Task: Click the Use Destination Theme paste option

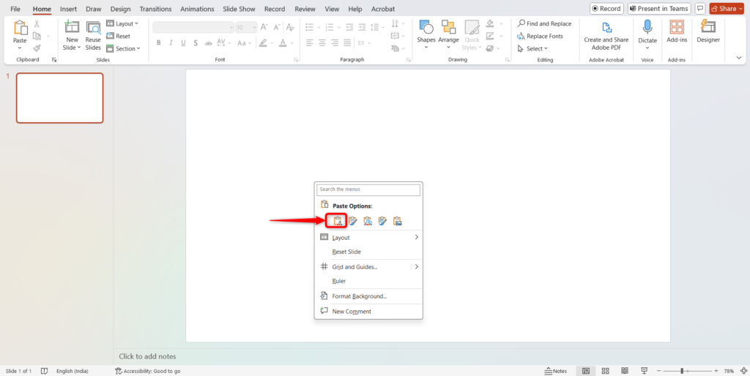Action: tap(337, 221)
